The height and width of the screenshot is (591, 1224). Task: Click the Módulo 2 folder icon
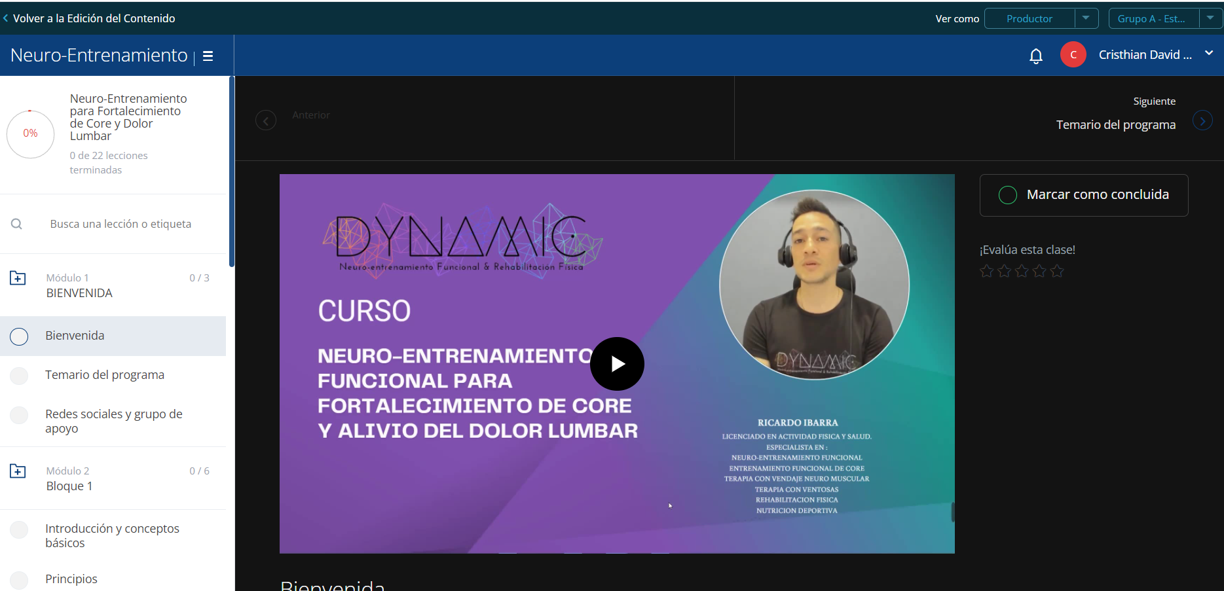coord(18,471)
